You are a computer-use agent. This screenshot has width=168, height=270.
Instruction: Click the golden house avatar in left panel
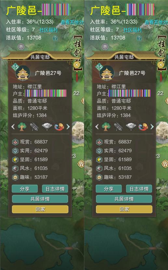pyautogui.click(x=23, y=73)
